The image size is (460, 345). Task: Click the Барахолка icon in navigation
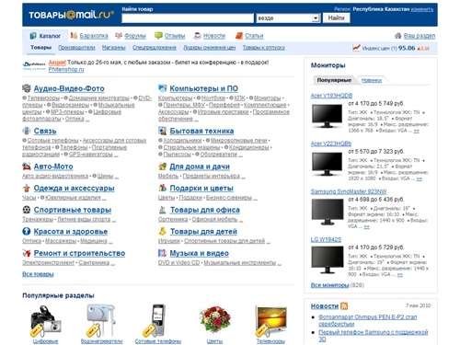[x=74, y=36]
